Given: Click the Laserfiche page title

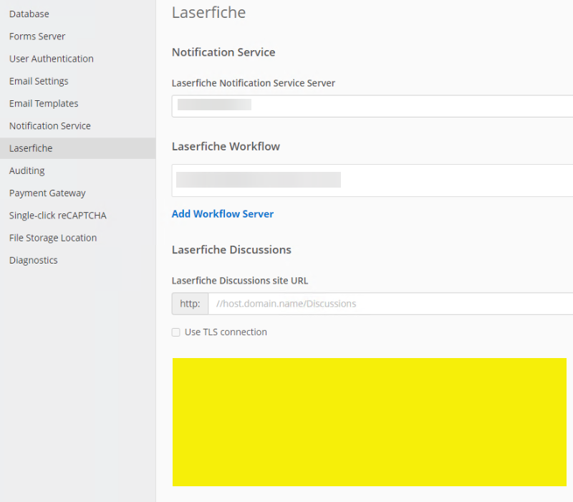Looking at the screenshot, I should [208, 12].
